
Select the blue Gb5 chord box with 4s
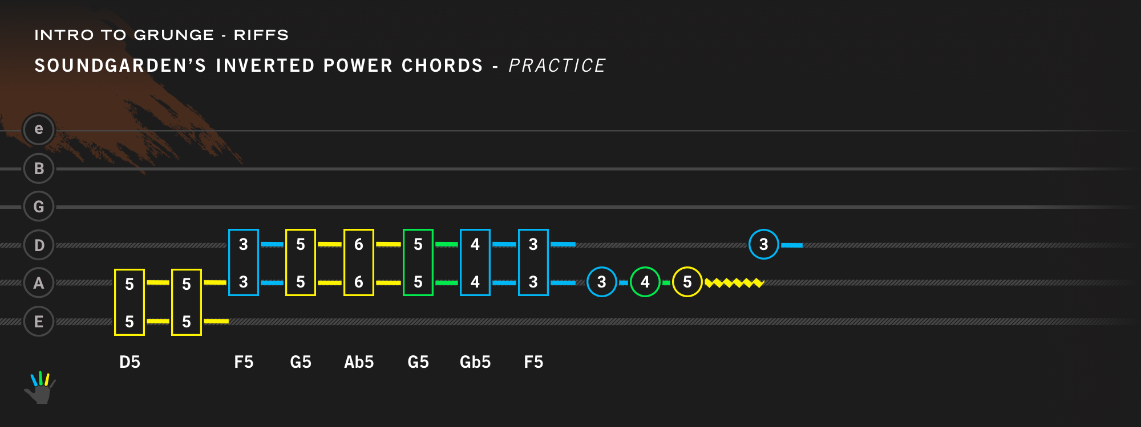475,262
